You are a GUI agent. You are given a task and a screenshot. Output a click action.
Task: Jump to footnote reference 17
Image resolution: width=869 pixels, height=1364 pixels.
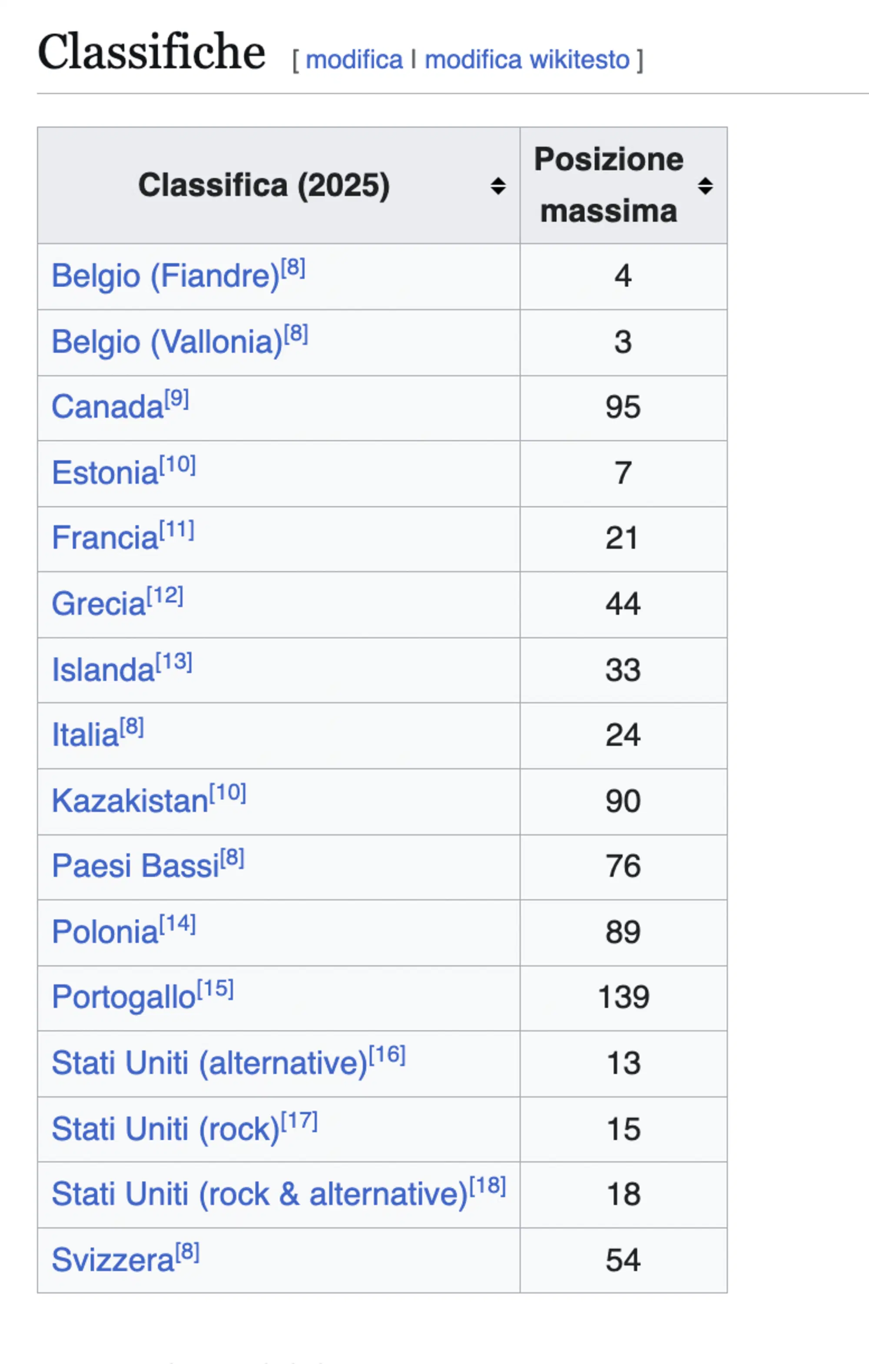[300, 1121]
